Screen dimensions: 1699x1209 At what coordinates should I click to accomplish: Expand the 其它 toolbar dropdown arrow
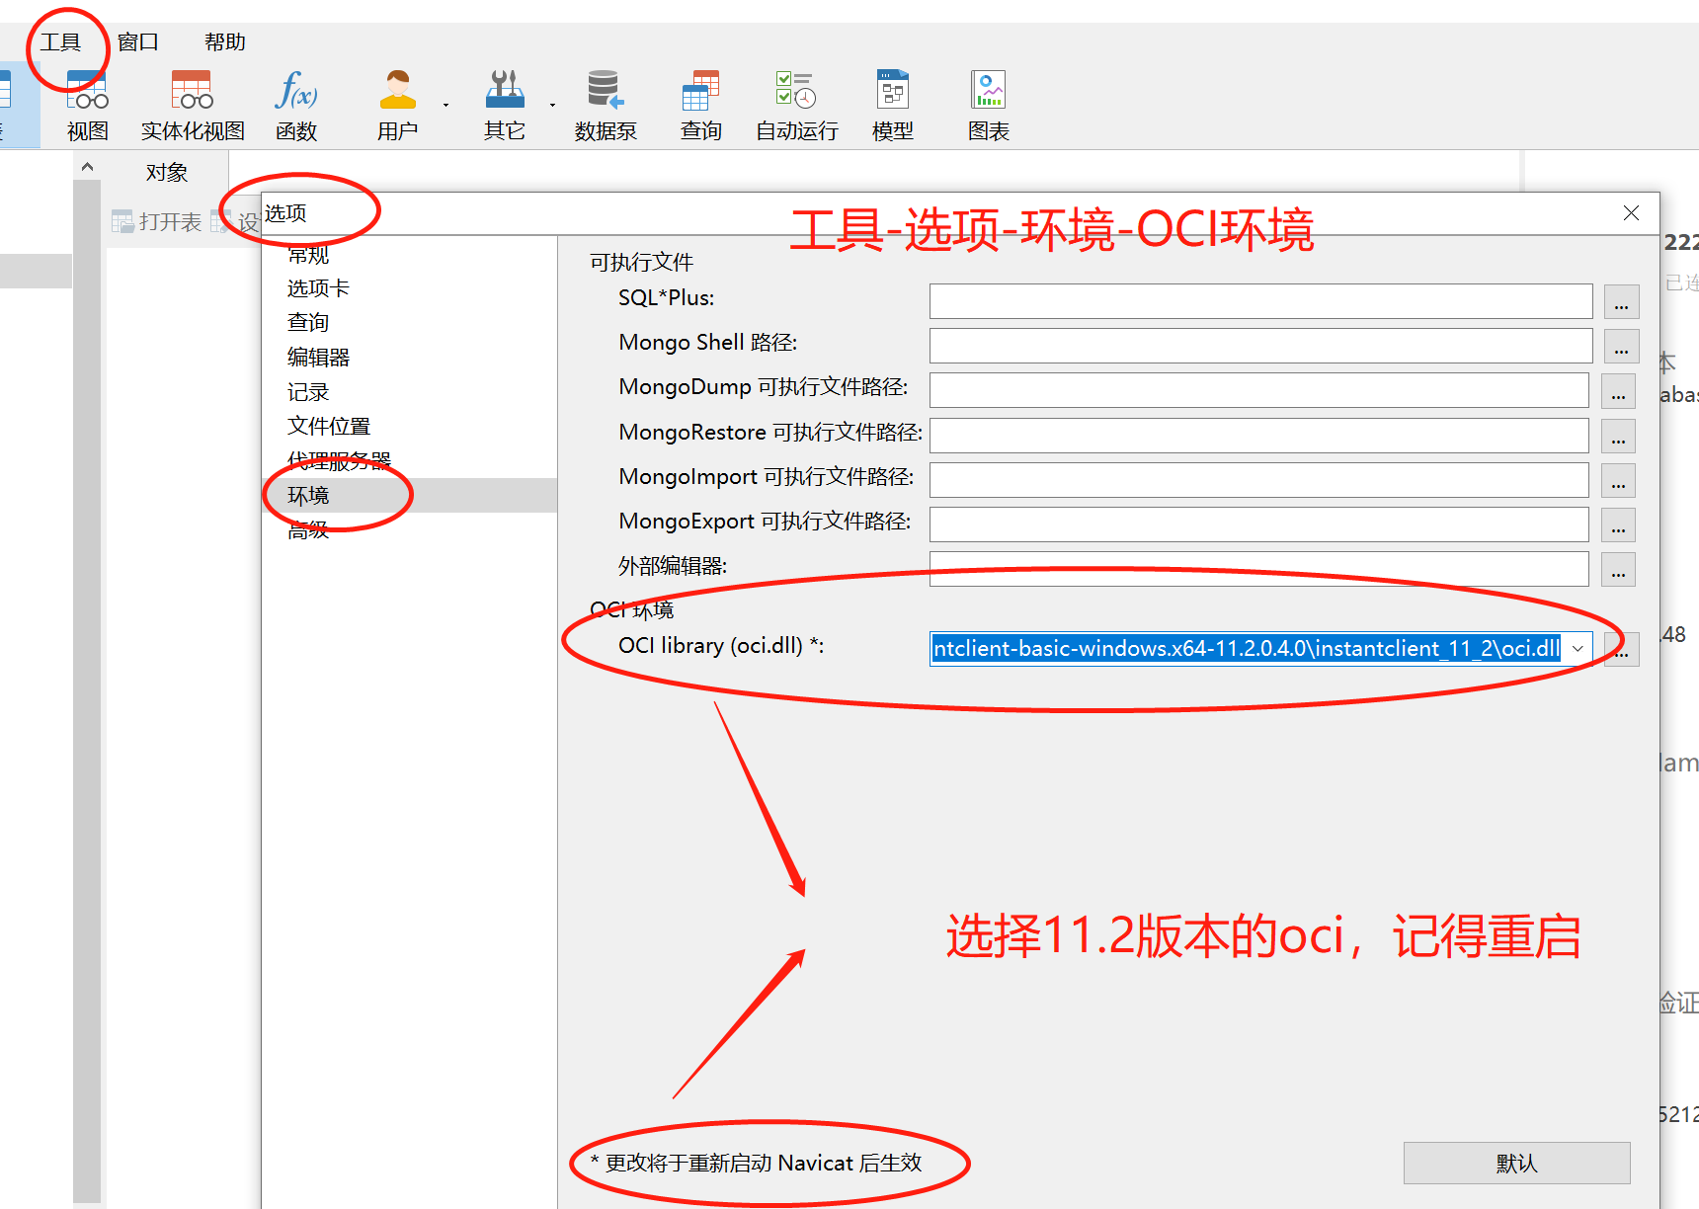click(x=552, y=107)
